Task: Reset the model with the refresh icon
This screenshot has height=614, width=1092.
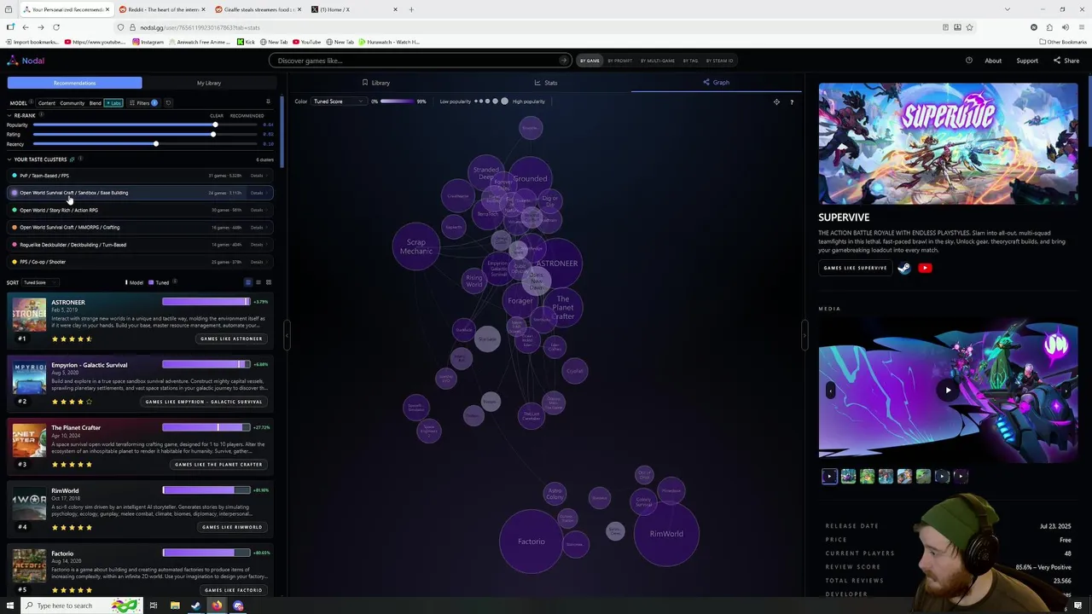Action: 168,103
